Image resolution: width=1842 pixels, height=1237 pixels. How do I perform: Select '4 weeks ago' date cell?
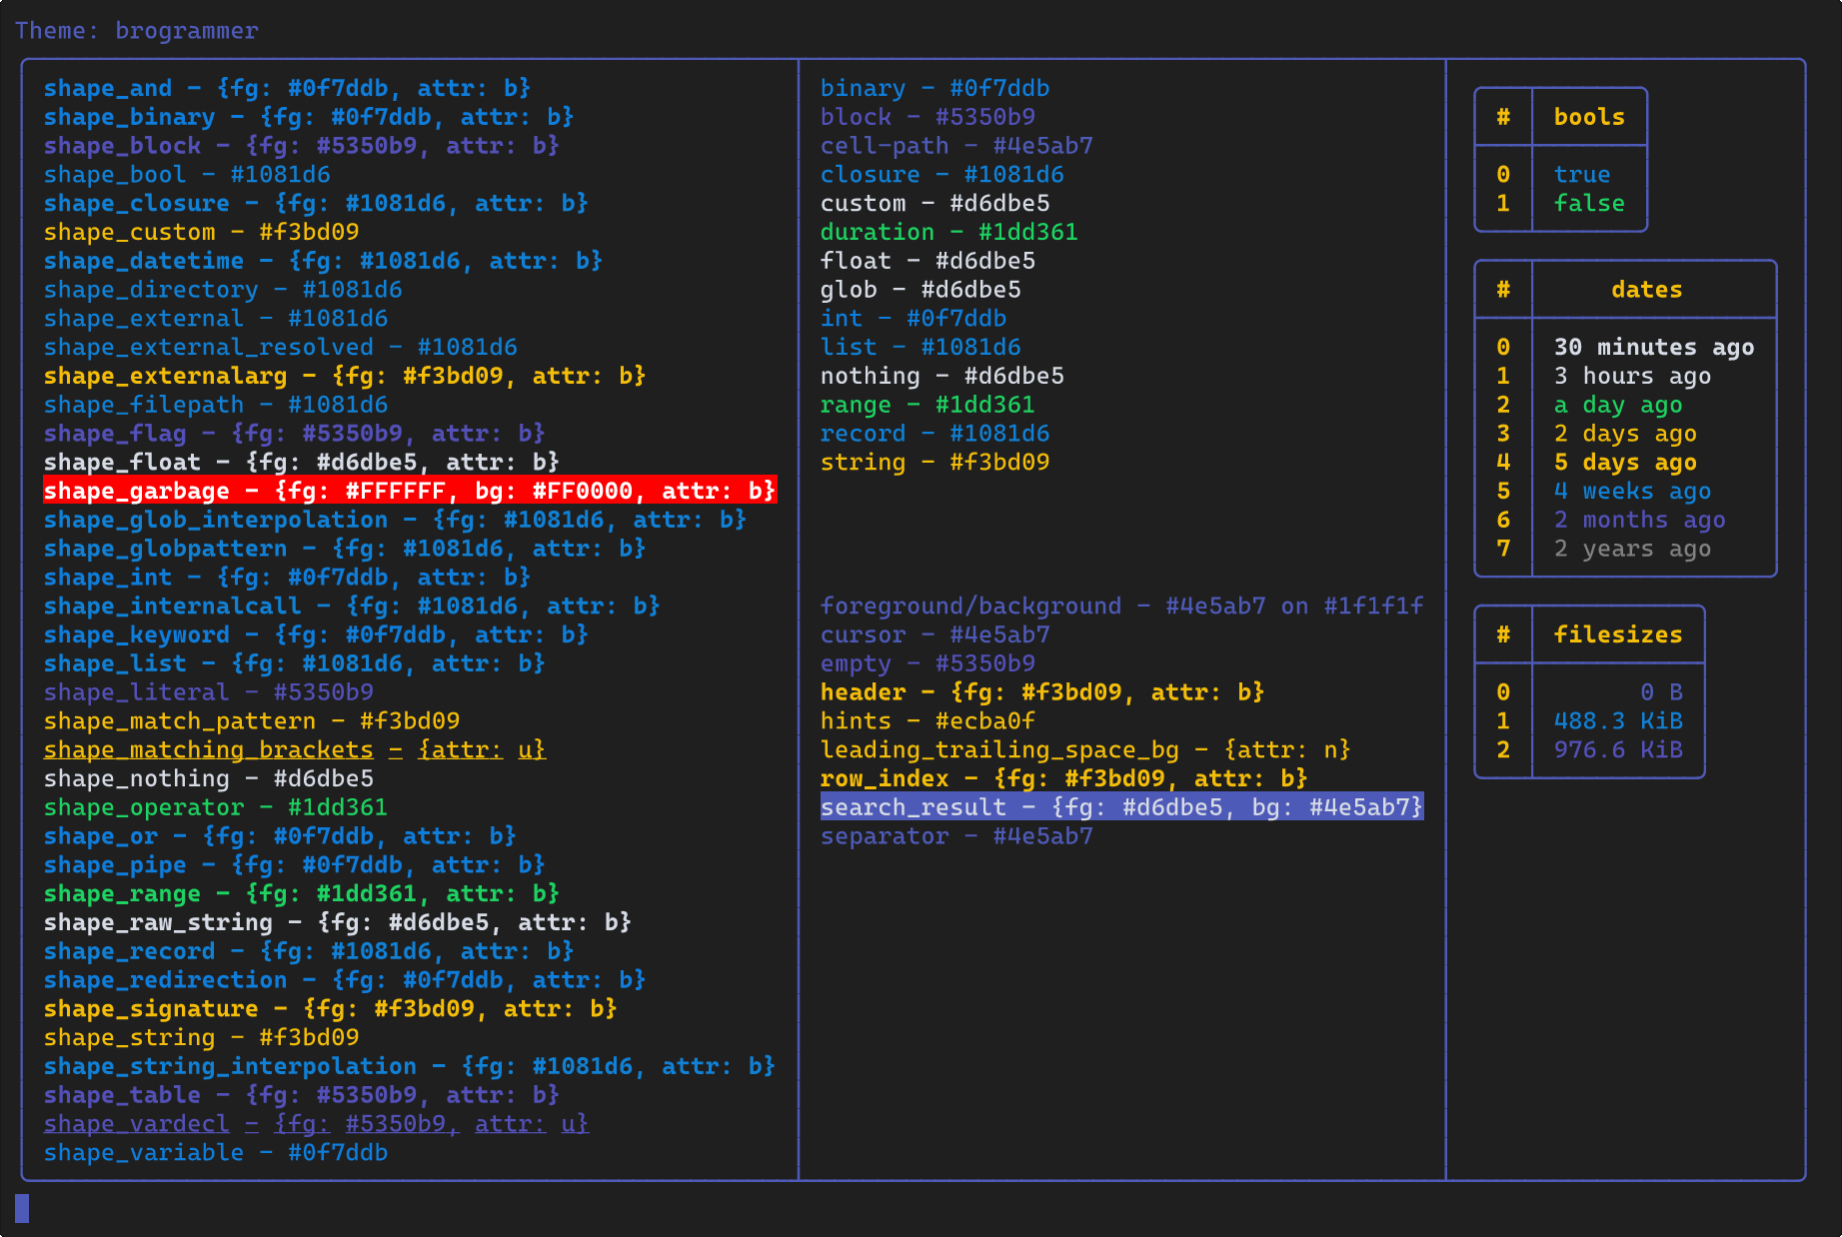[1632, 491]
